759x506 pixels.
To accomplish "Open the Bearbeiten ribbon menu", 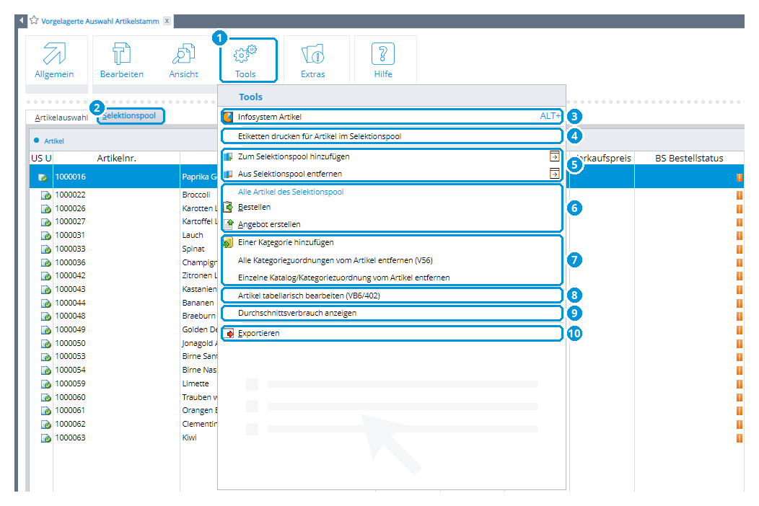I will pos(122,61).
